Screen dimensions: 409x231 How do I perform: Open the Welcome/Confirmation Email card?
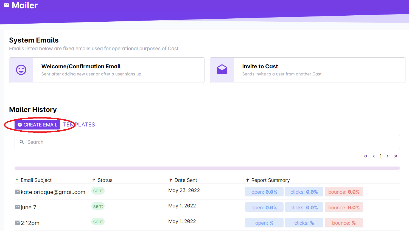(x=107, y=70)
